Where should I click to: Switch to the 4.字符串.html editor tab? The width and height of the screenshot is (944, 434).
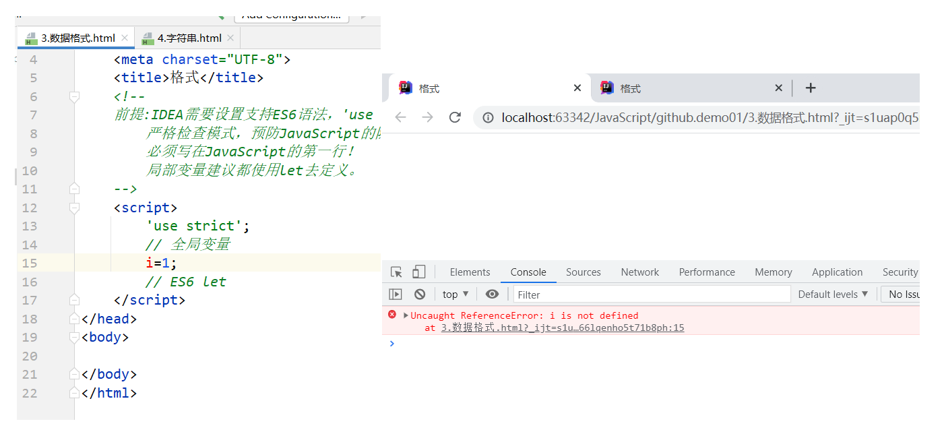click(189, 38)
